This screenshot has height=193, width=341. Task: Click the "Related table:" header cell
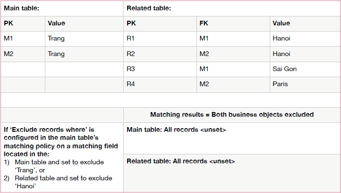point(149,8)
